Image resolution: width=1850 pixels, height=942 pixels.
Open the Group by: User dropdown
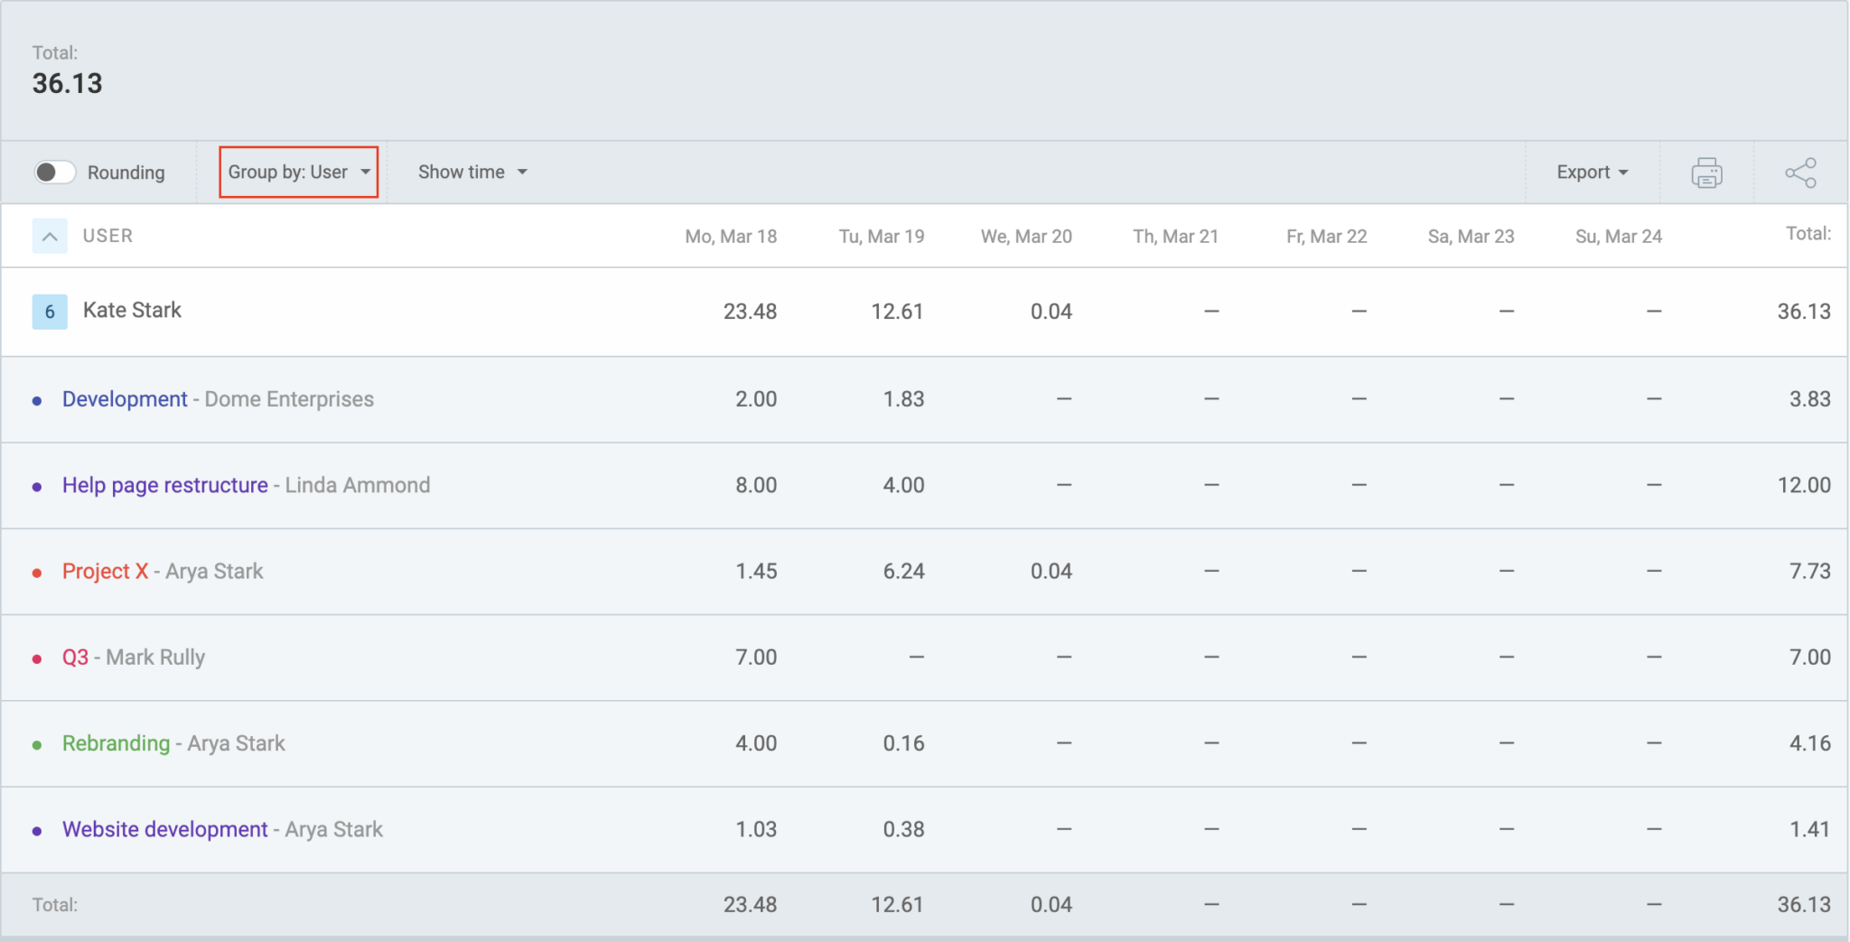[x=298, y=172]
